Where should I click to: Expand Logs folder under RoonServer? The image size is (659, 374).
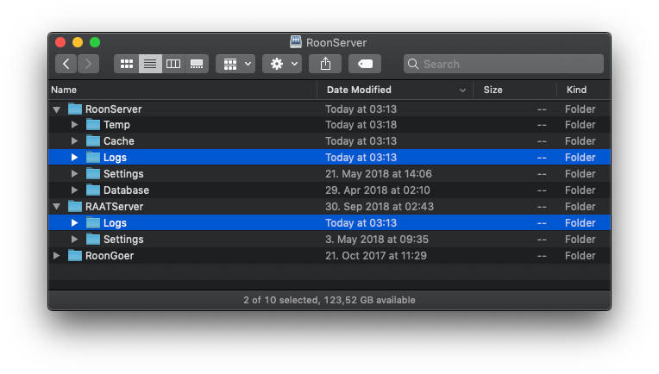click(x=74, y=158)
